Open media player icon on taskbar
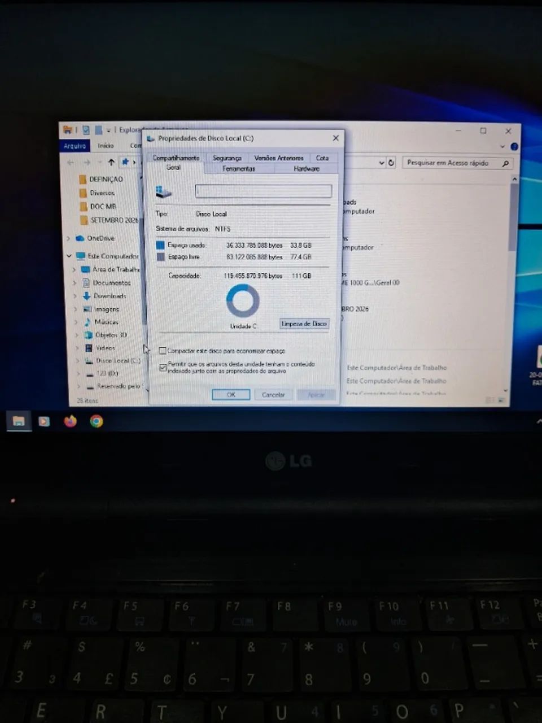Screen dimensions: 542x723 [44, 421]
